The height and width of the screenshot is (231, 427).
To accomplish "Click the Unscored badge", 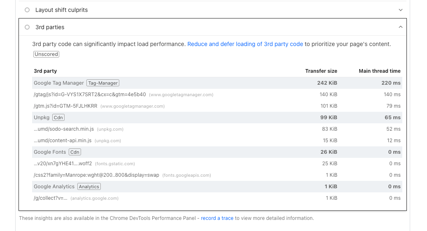I will (46, 54).
